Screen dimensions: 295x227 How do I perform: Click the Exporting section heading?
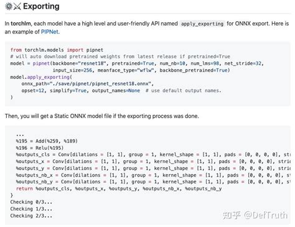point(41,6)
